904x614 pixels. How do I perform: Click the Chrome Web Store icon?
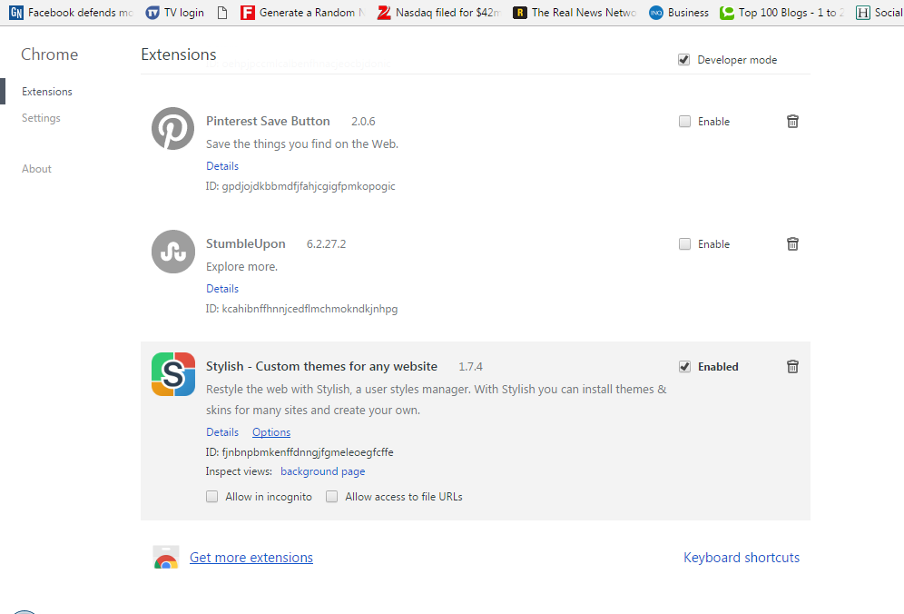[x=166, y=557]
